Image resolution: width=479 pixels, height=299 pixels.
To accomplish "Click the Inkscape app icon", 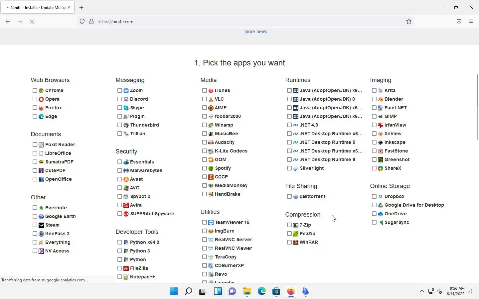I will [381, 142].
